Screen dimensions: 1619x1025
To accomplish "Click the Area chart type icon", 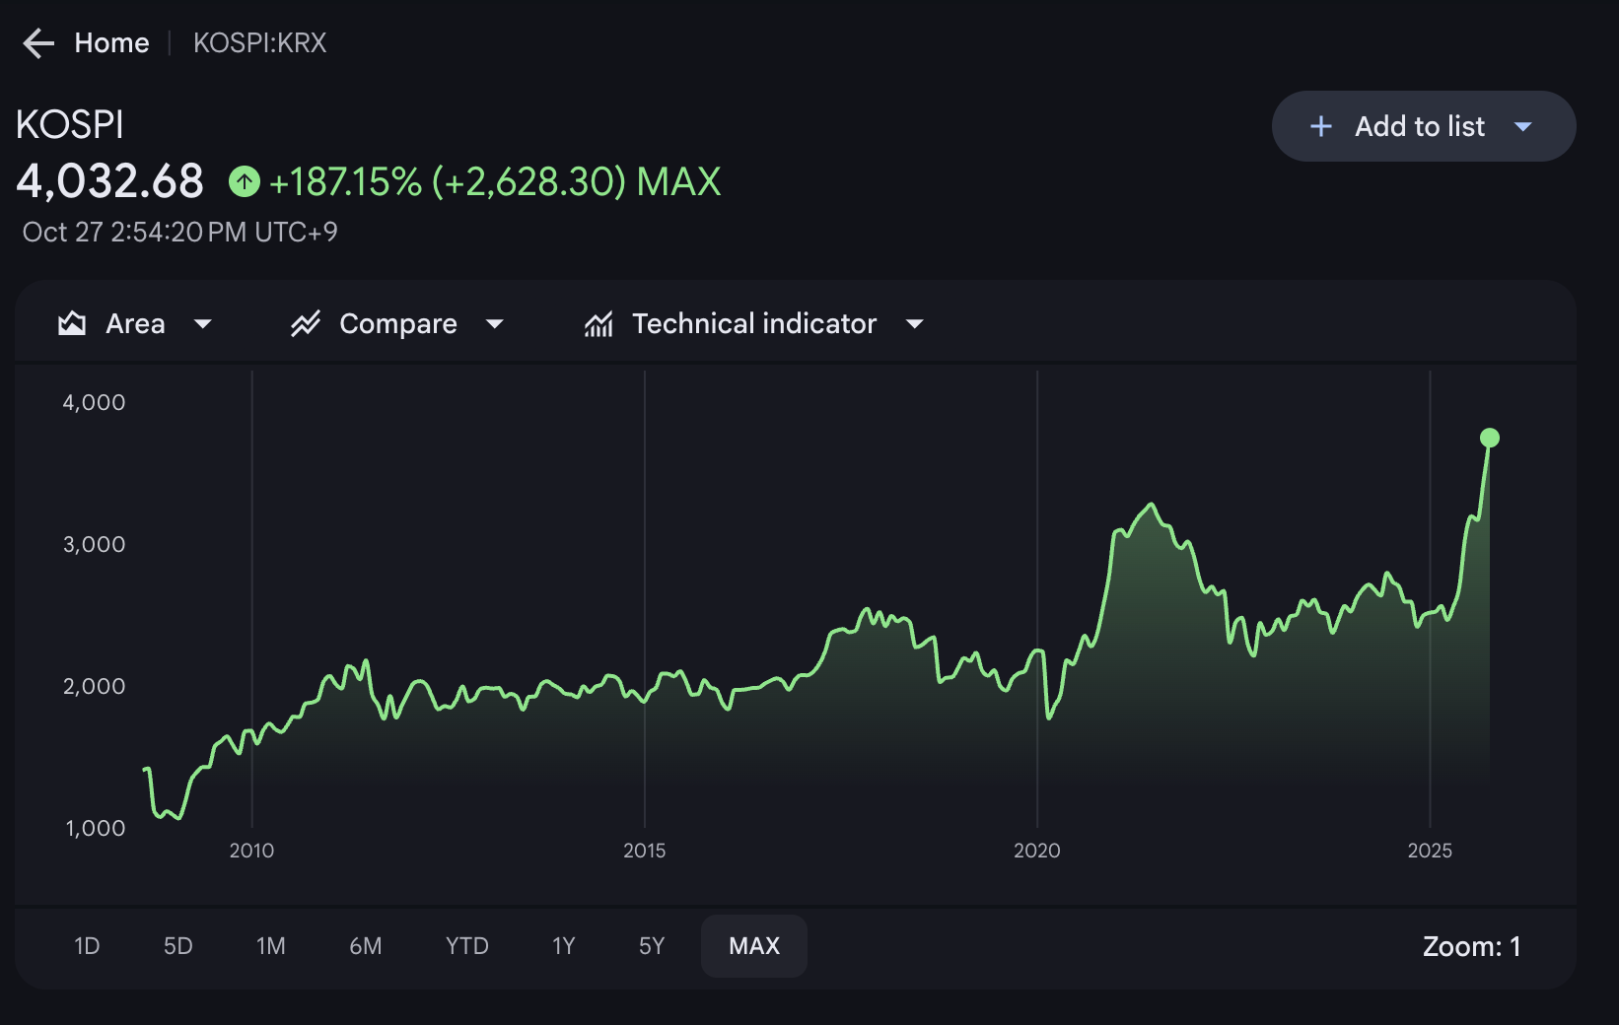I will 72,323.
